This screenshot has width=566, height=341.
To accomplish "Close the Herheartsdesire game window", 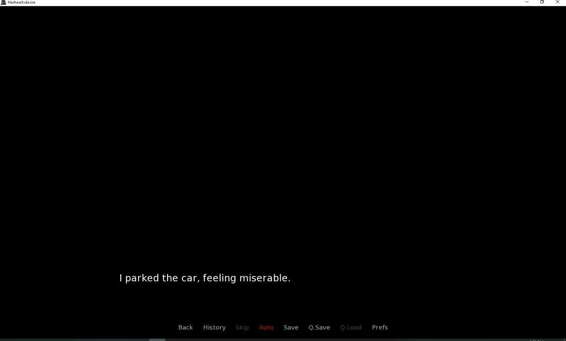I will point(557,2).
